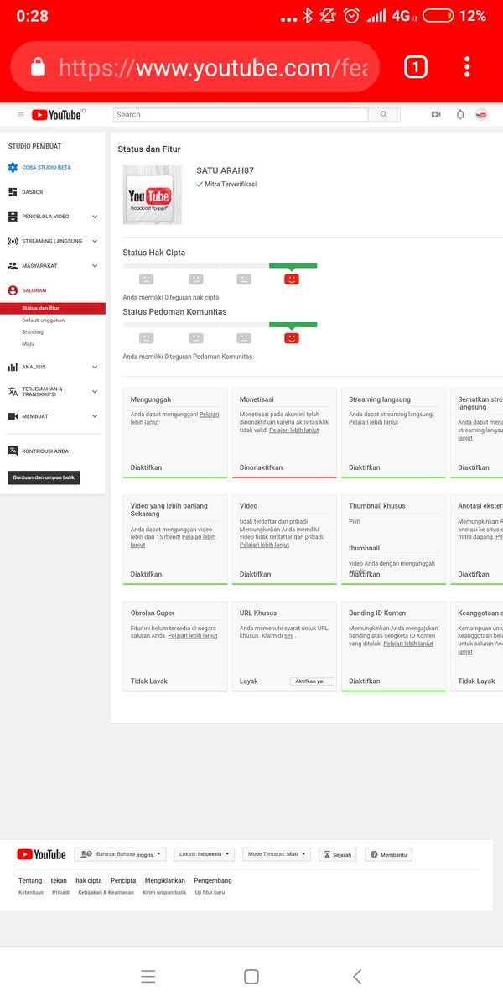Click the Kontribusi Anda translate icon
This screenshot has height=1007, width=503.
(13, 451)
